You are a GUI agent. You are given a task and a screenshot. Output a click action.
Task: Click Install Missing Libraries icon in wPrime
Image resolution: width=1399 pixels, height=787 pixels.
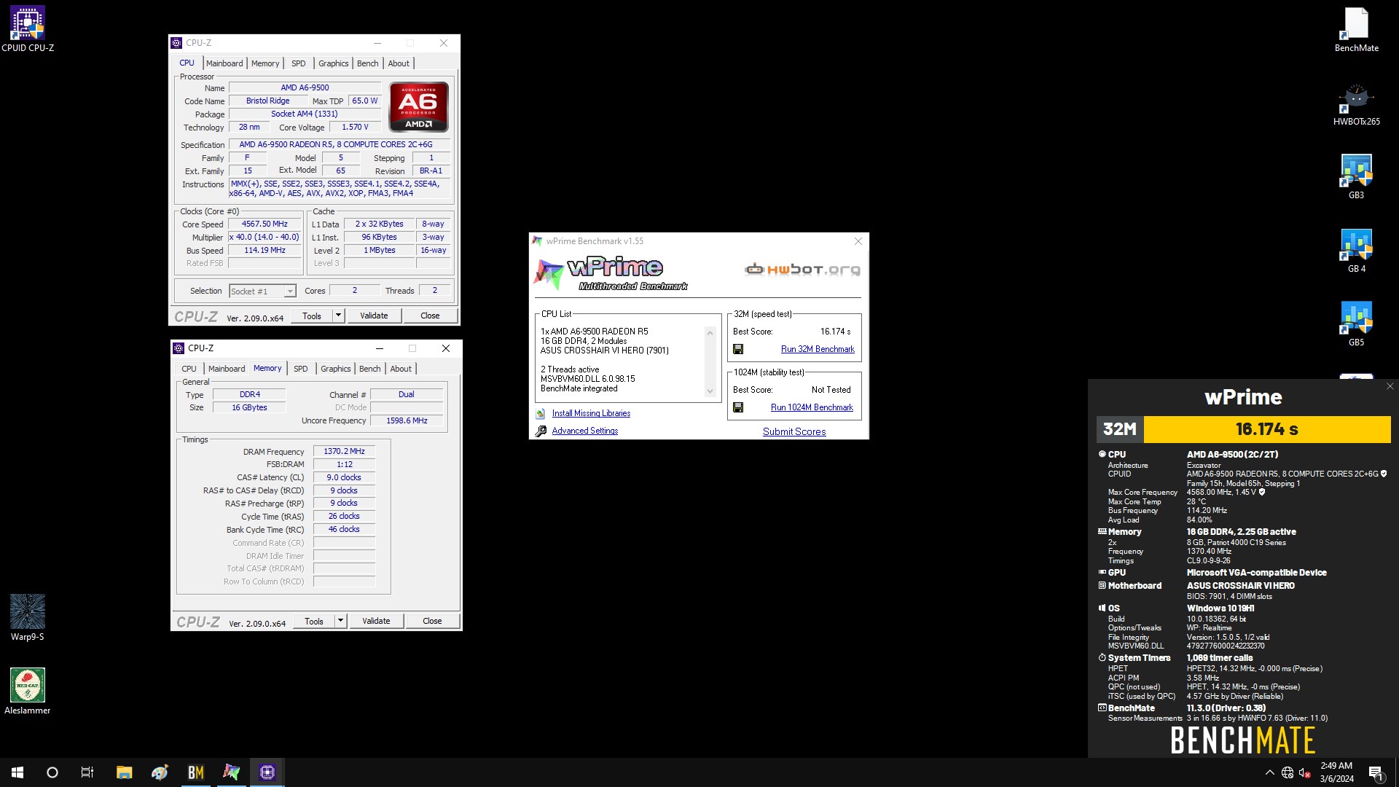coord(541,414)
